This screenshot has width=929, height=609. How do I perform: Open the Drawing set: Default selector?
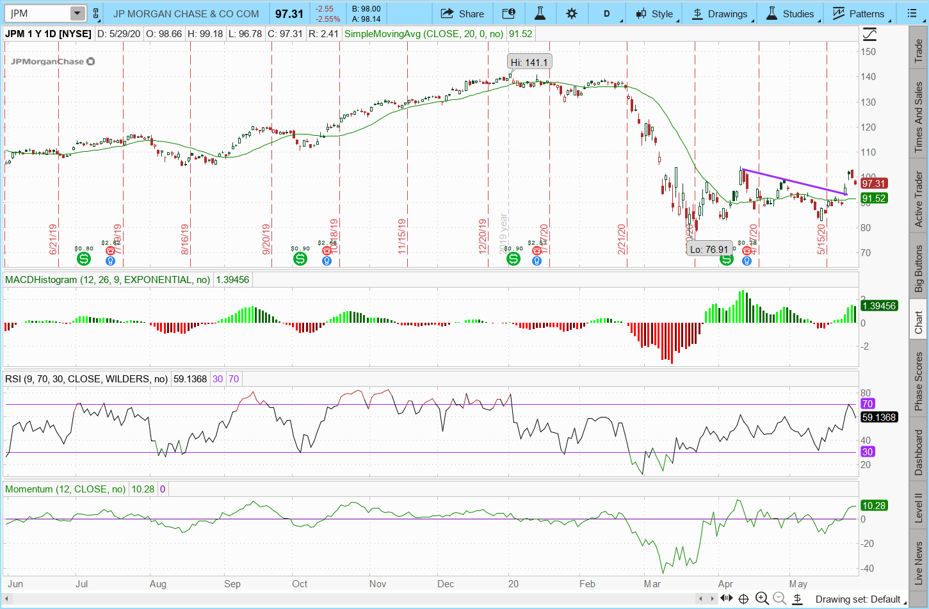click(x=857, y=599)
